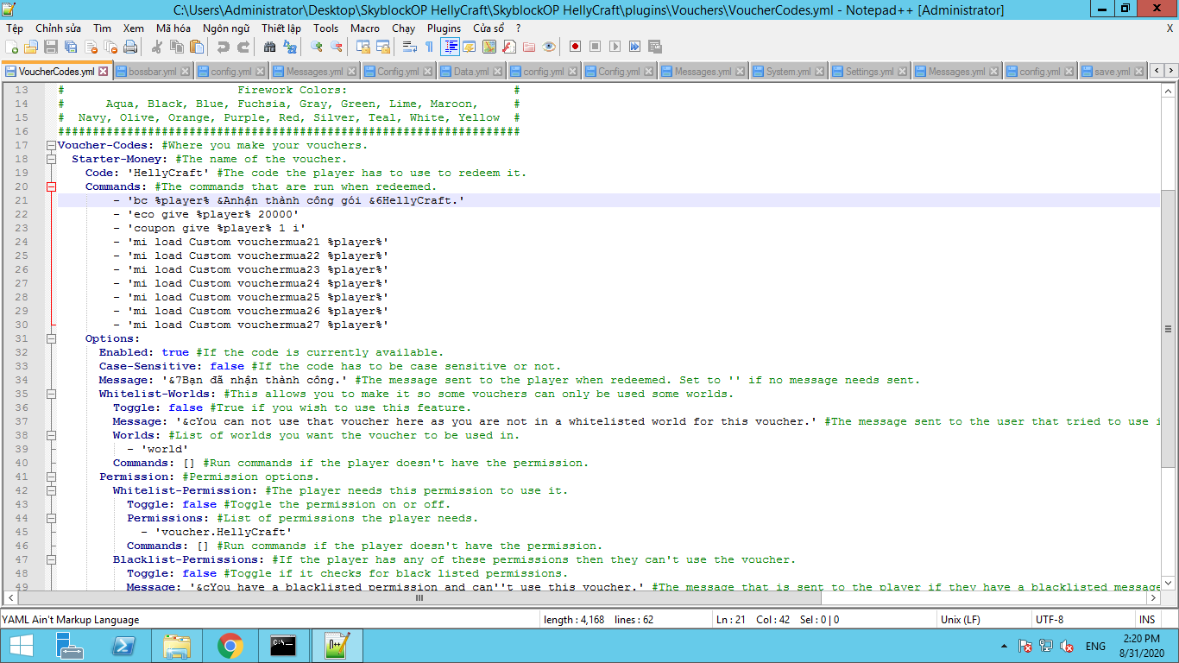
Task: Click the Zoom In magnifier icon
Action: (x=317, y=47)
